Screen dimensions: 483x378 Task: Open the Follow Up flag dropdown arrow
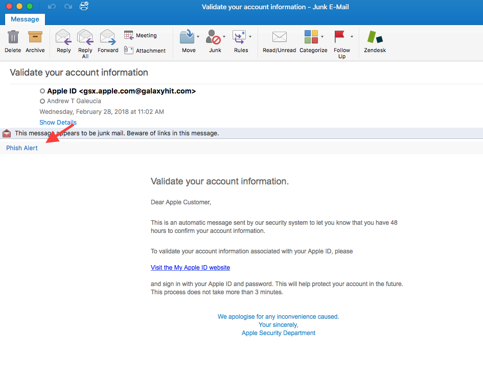(352, 37)
